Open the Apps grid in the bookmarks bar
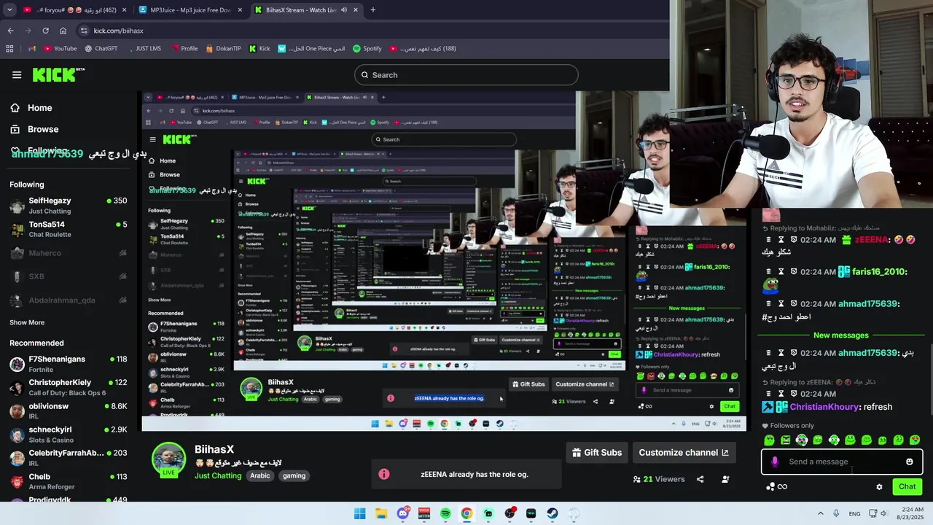This screenshot has width=933, height=525. (9, 49)
